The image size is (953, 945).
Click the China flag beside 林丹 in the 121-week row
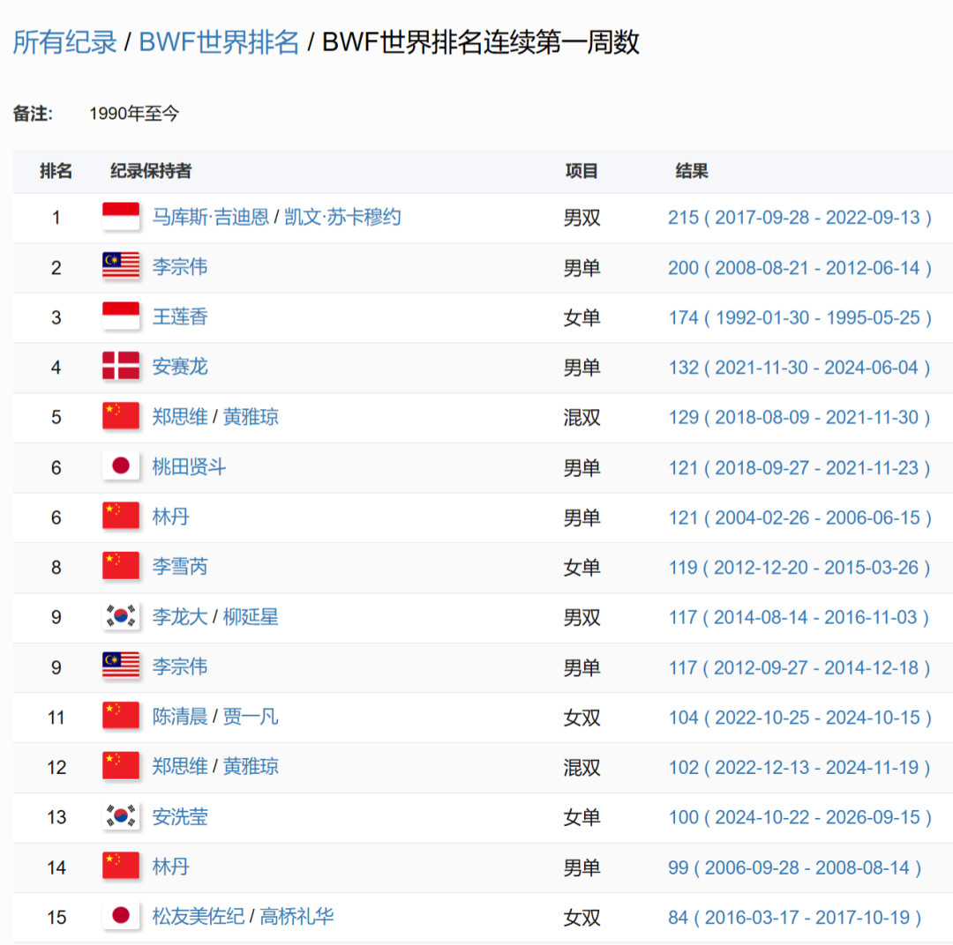[121, 517]
